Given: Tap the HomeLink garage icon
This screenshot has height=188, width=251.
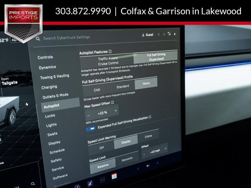Looking at the screenshot, I should pyautogui.click(x=164, y=34).
